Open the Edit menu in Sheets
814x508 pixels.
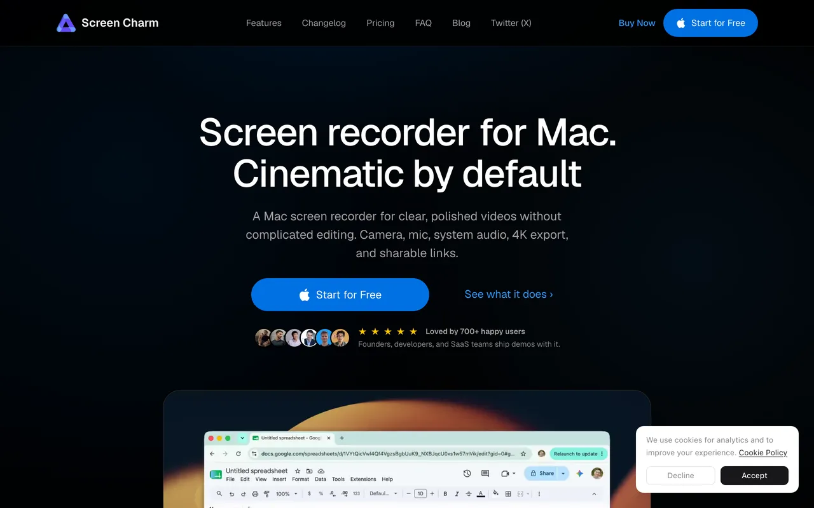click(245, 479)
